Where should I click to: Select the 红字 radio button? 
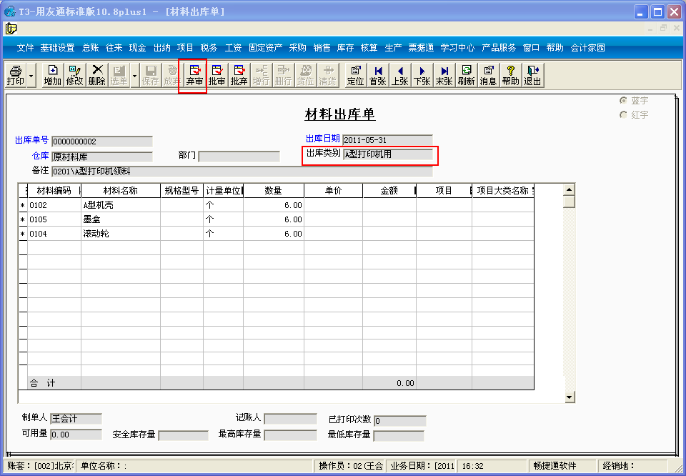tap(623, 114)
